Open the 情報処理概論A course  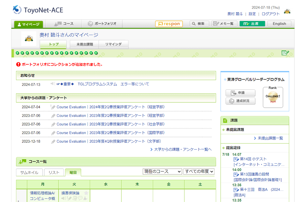[x=42, y=196]
